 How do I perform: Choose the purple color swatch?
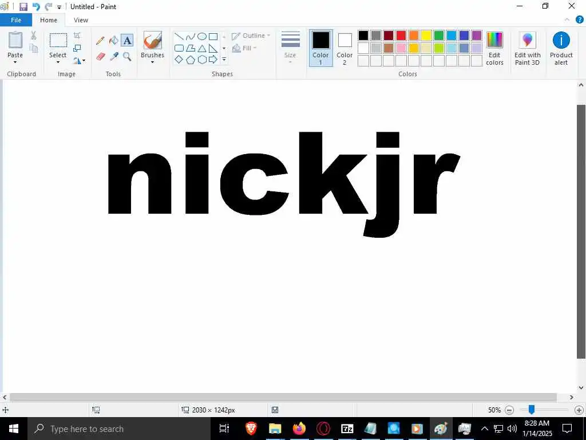477,36
